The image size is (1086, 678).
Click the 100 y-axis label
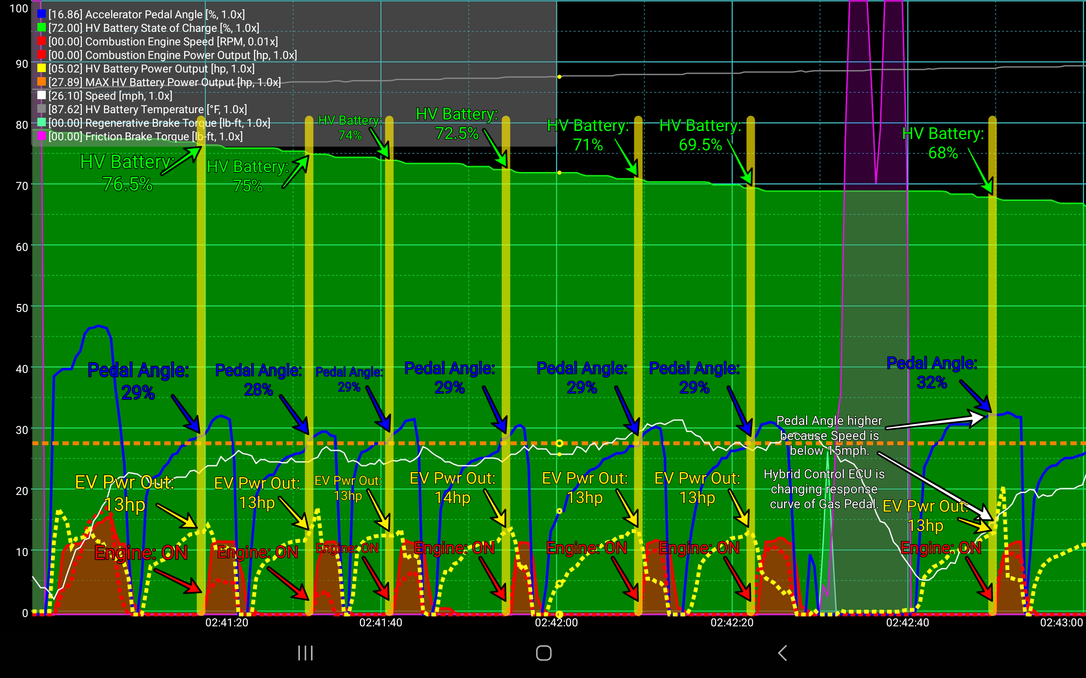click(x=19, y=8)
